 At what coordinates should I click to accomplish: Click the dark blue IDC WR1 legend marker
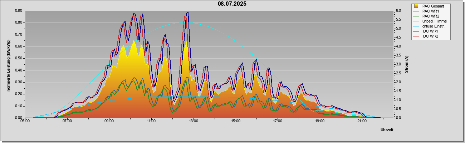[x=416, y=31]
